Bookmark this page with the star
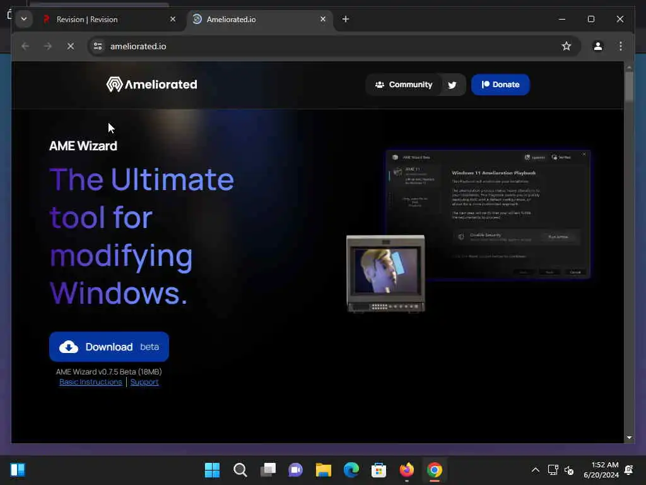 [567, 46]
